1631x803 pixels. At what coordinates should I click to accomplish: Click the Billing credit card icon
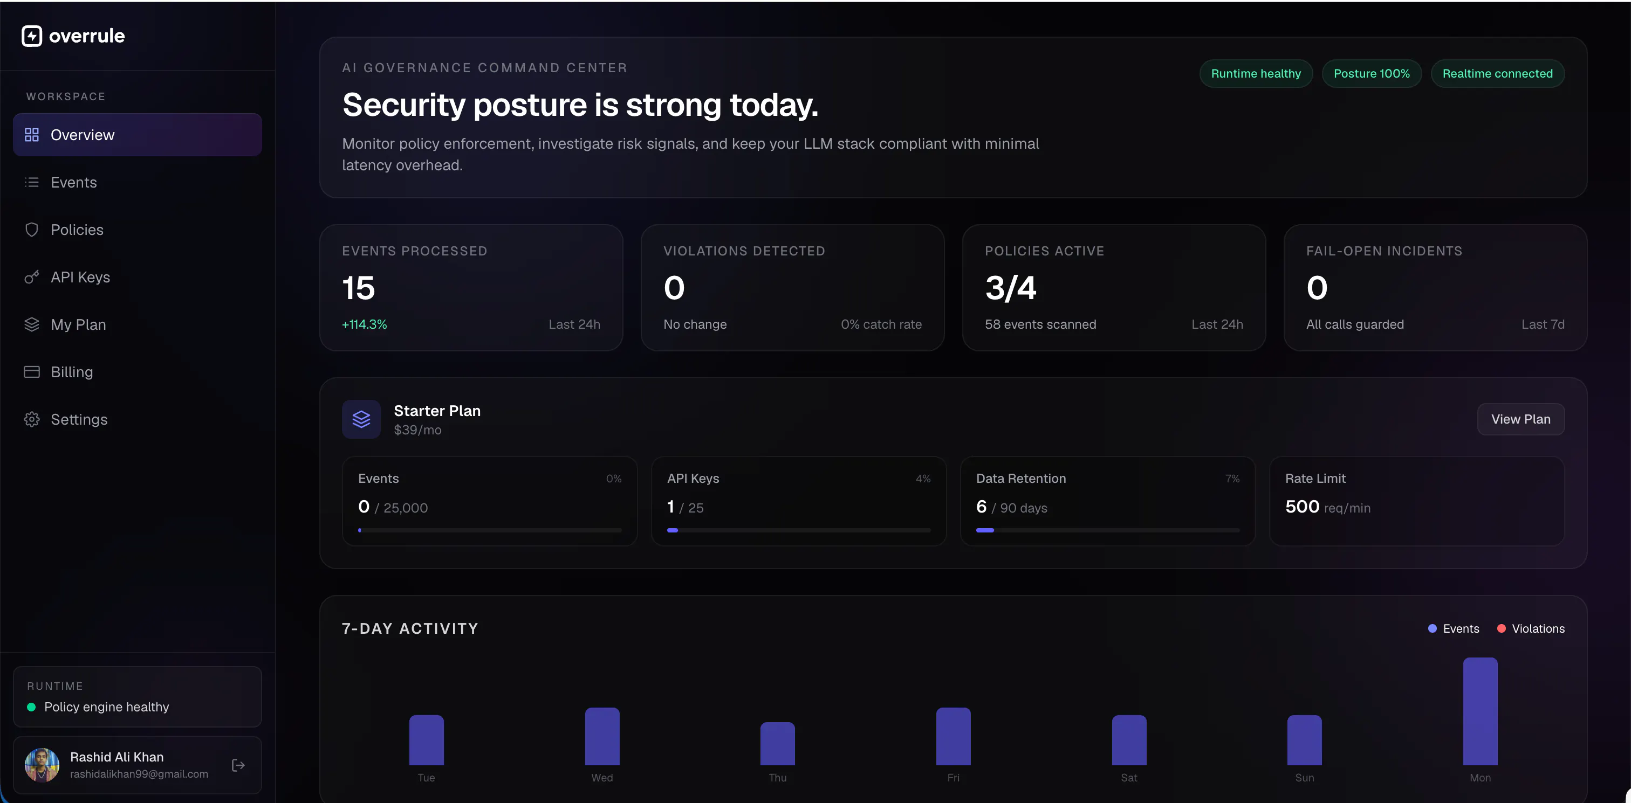point(32,372)
